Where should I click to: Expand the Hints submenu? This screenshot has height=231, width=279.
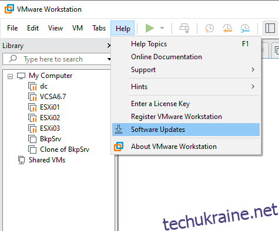click(x=186, y=87)
